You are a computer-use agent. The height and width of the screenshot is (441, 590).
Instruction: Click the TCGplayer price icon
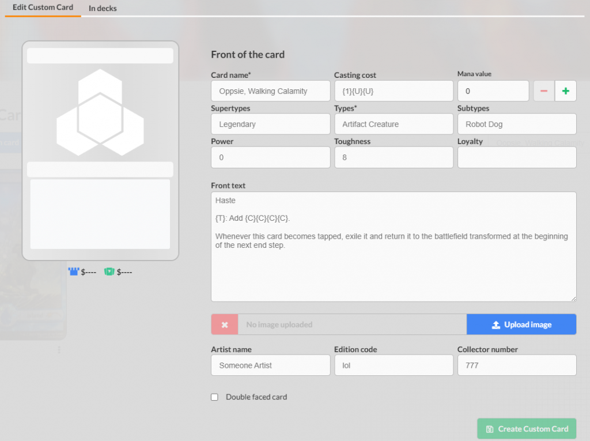point(109,271)
